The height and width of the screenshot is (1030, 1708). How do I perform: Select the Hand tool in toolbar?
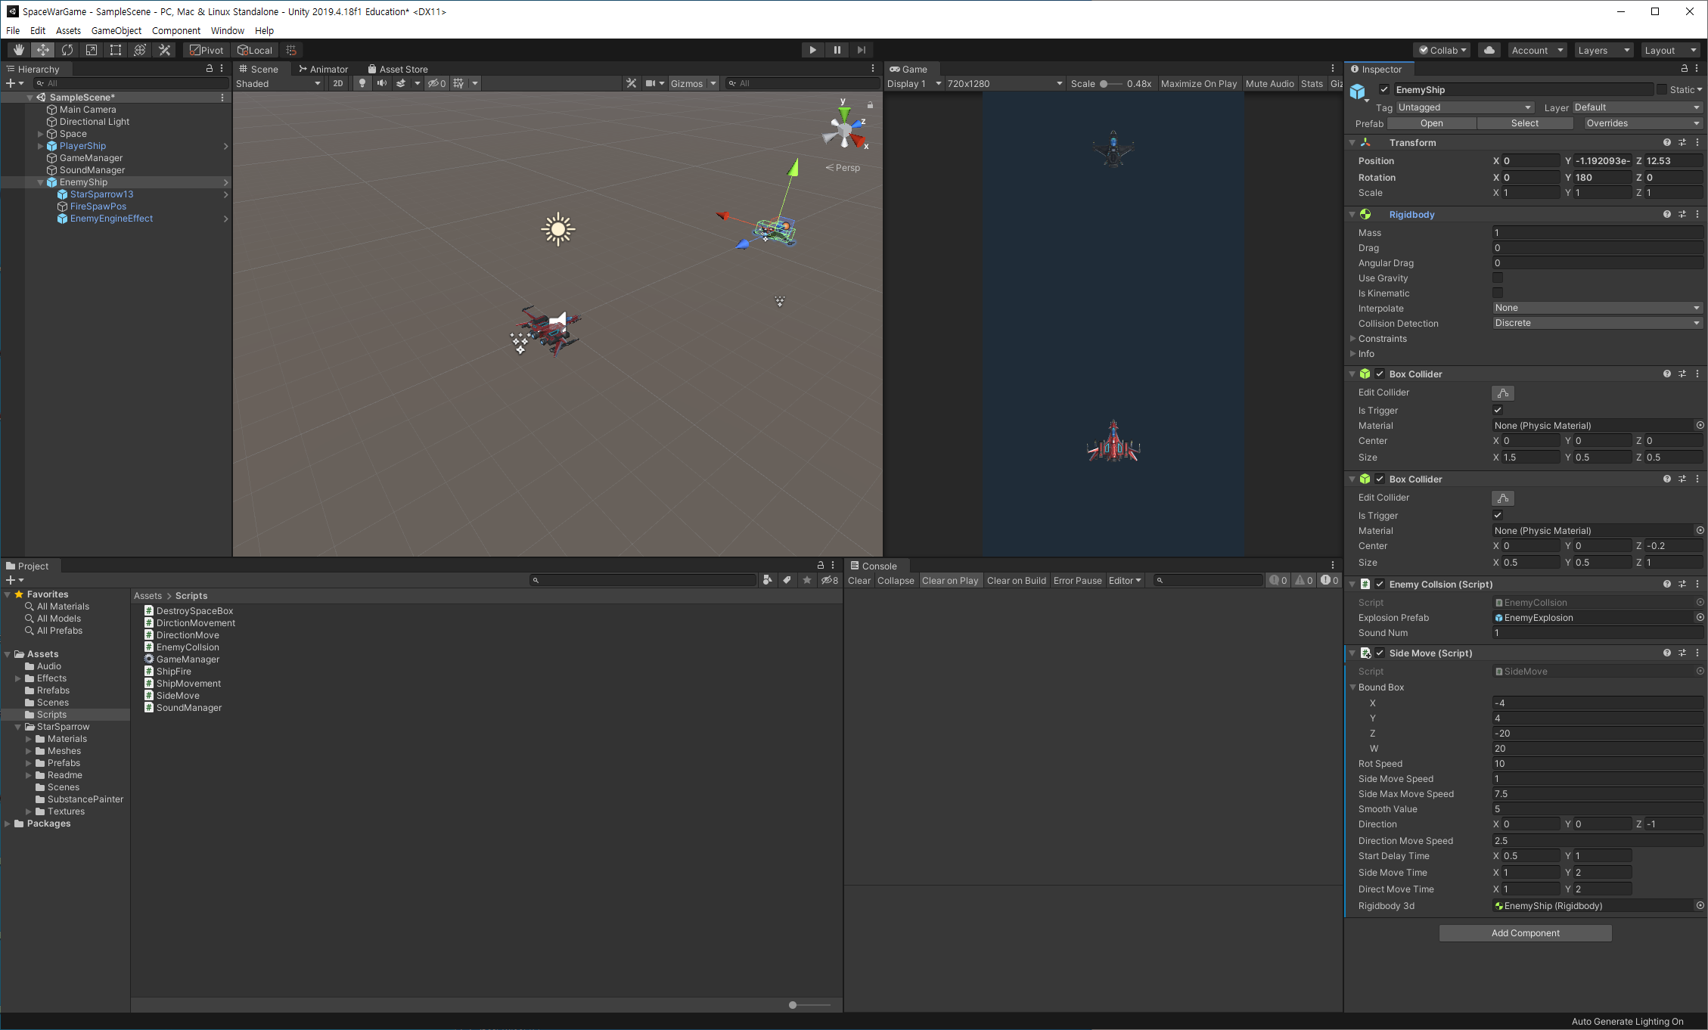click(x=19, y=50)
